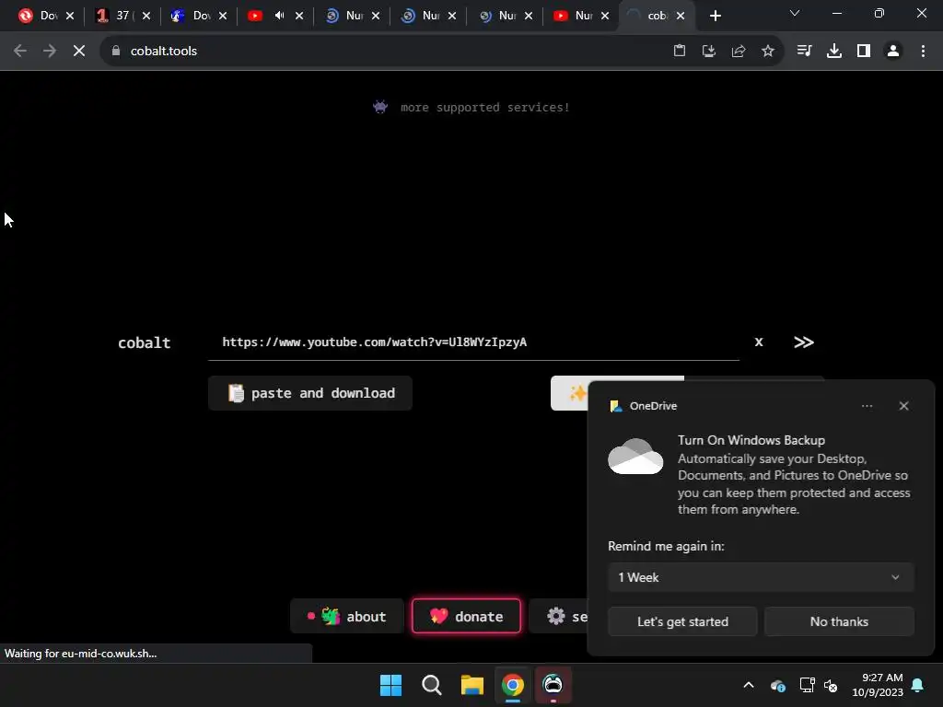Viewport: 943px width, 707px height.
Task: Show hidden system tray icons
Action: 749,685
